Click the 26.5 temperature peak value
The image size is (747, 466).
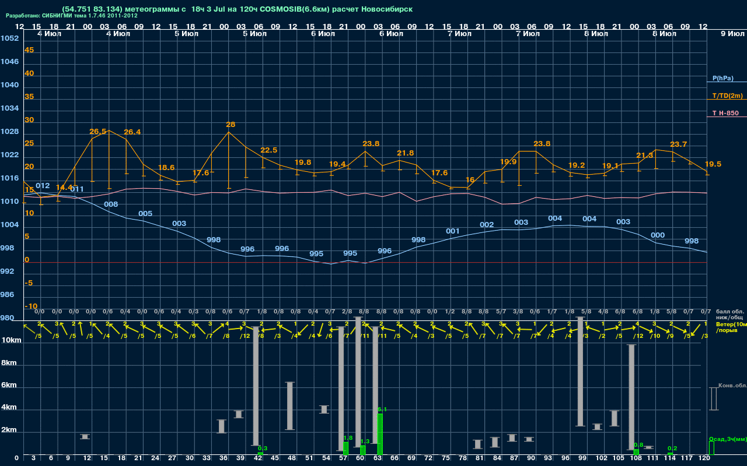point(98,132)
